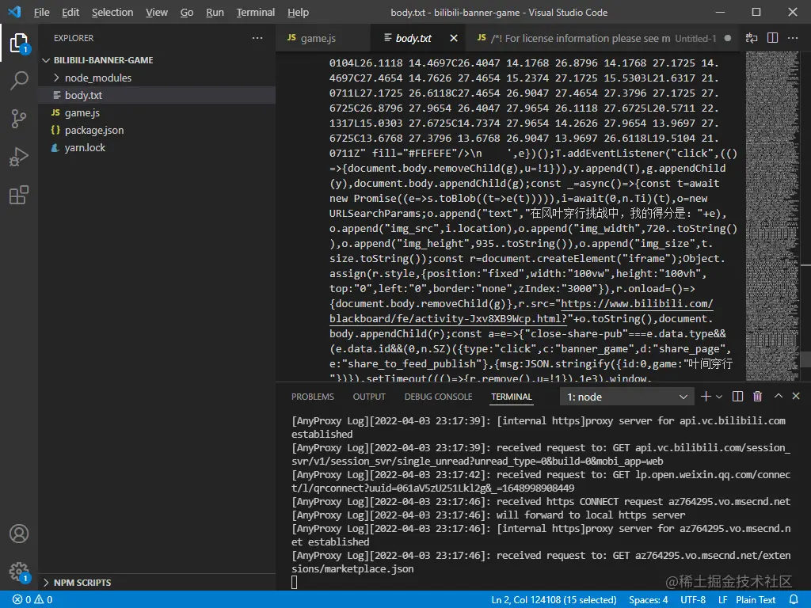This screenshot has width=811, height=608.
Task: Click the warnings count in status bar
Action: tap(44, 600)
